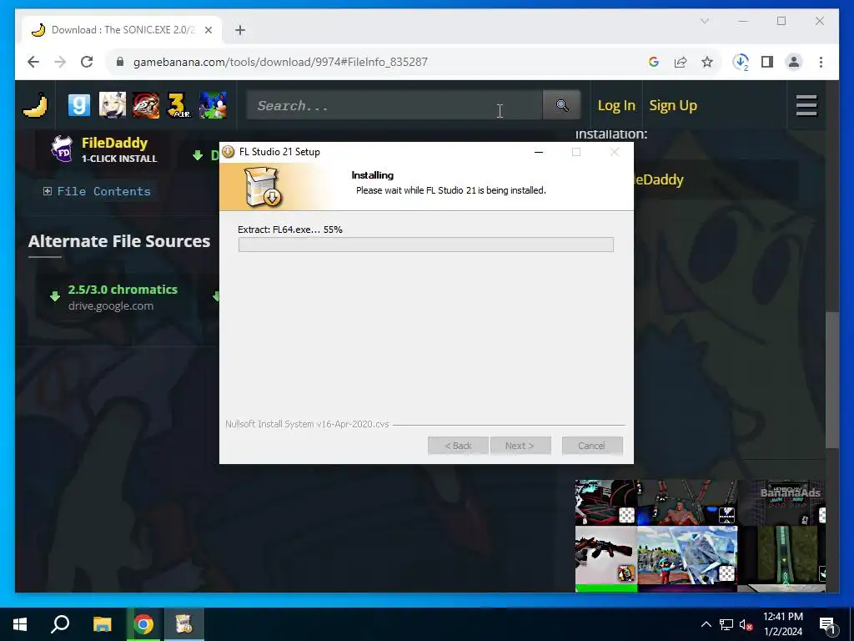Click 'Nullsoft Install System' version text

point(307,424)
